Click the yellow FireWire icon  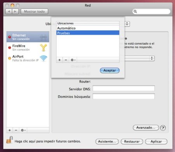44,47
